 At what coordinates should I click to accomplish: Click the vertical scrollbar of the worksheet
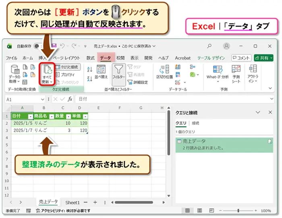point(168,133)
